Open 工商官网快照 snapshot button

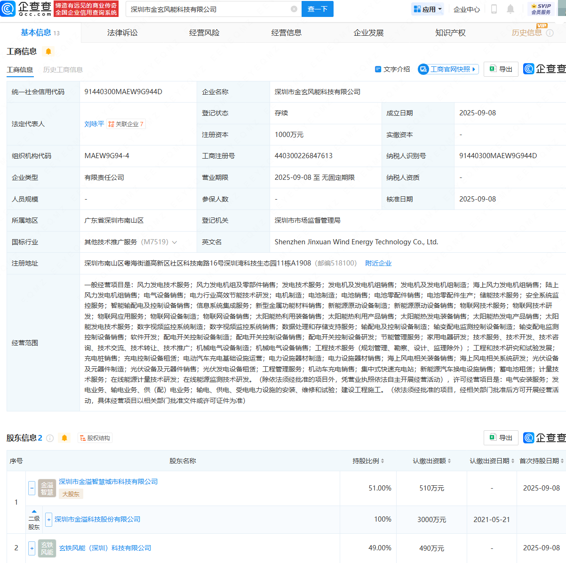(448, 69)
